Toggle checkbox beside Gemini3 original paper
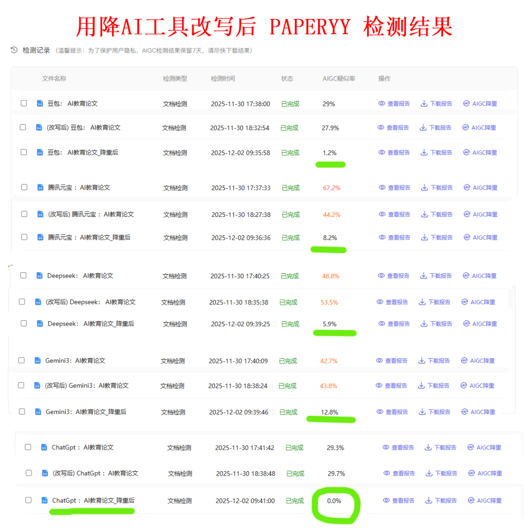This screenshot has height=528, width=524. (x=21, y=361)
